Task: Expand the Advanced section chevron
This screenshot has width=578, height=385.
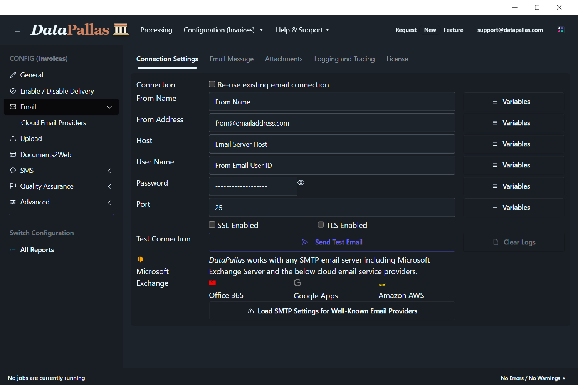Action: 109,203
